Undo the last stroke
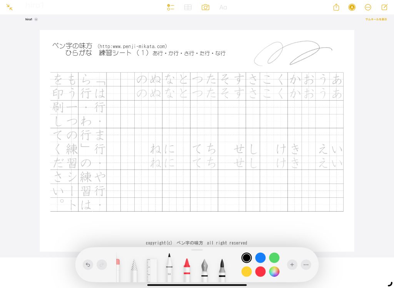 pyautogui.click(x=88, y=265)
